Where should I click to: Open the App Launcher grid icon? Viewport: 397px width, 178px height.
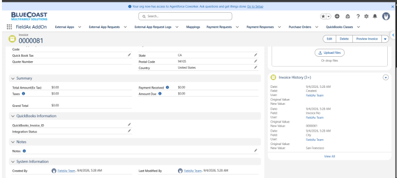coord(9,27)
